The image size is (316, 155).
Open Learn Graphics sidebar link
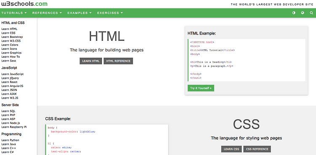click(x=11, y=53)
